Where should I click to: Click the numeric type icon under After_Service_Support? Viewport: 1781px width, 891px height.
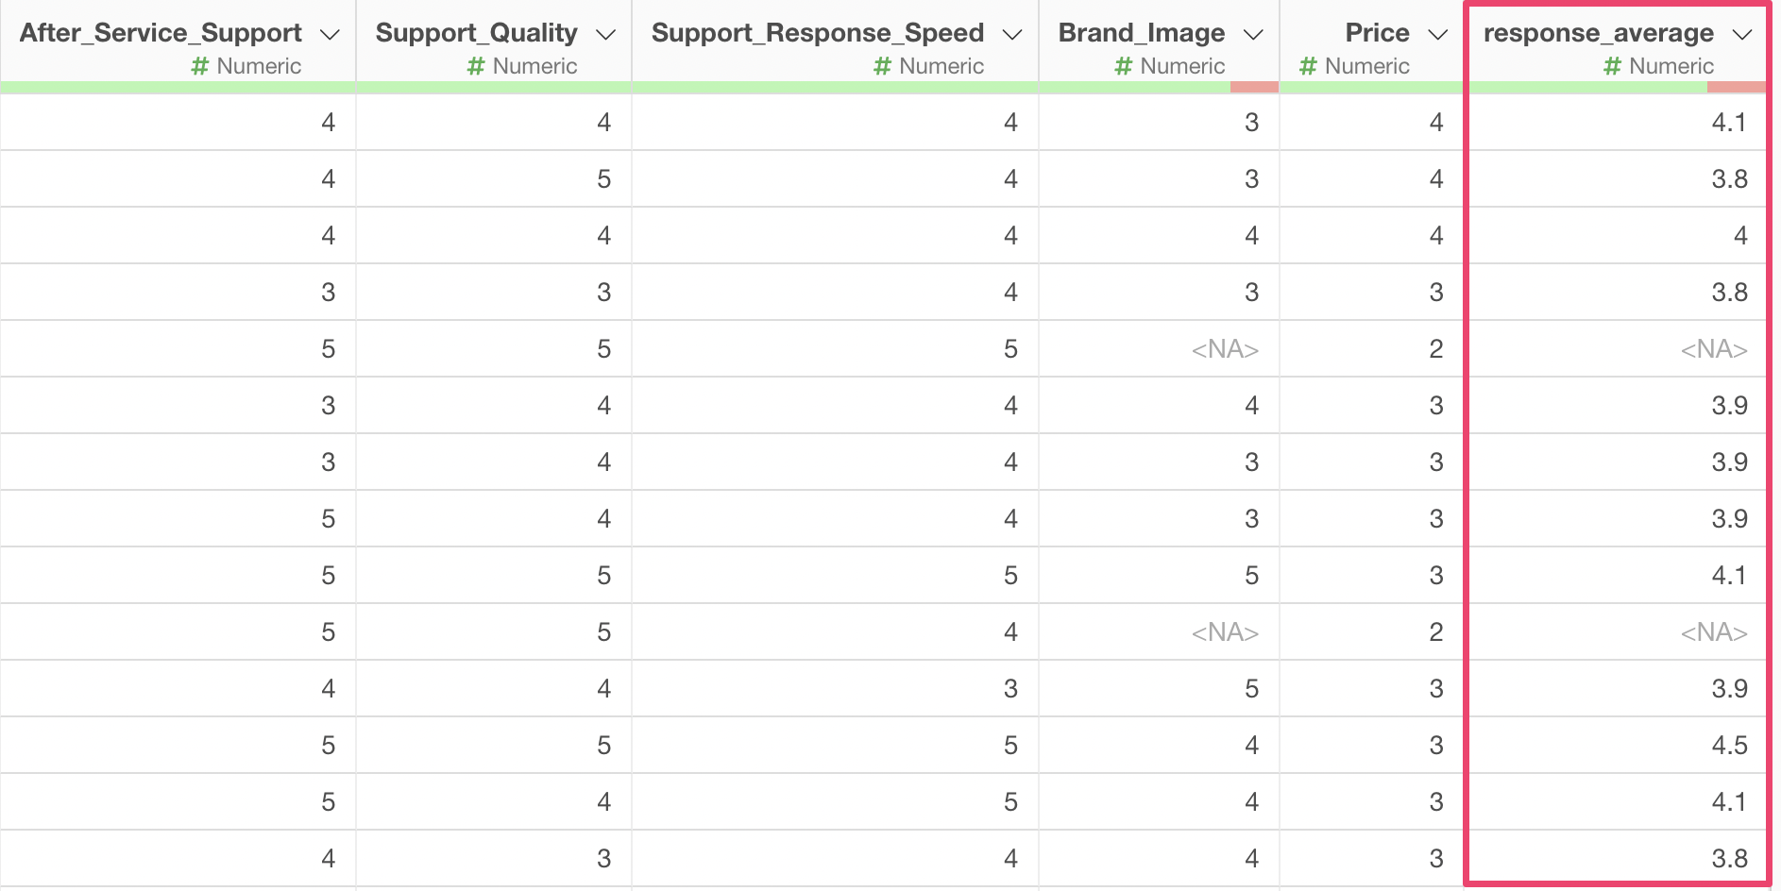pyautogui.click(x=199, y=66)
